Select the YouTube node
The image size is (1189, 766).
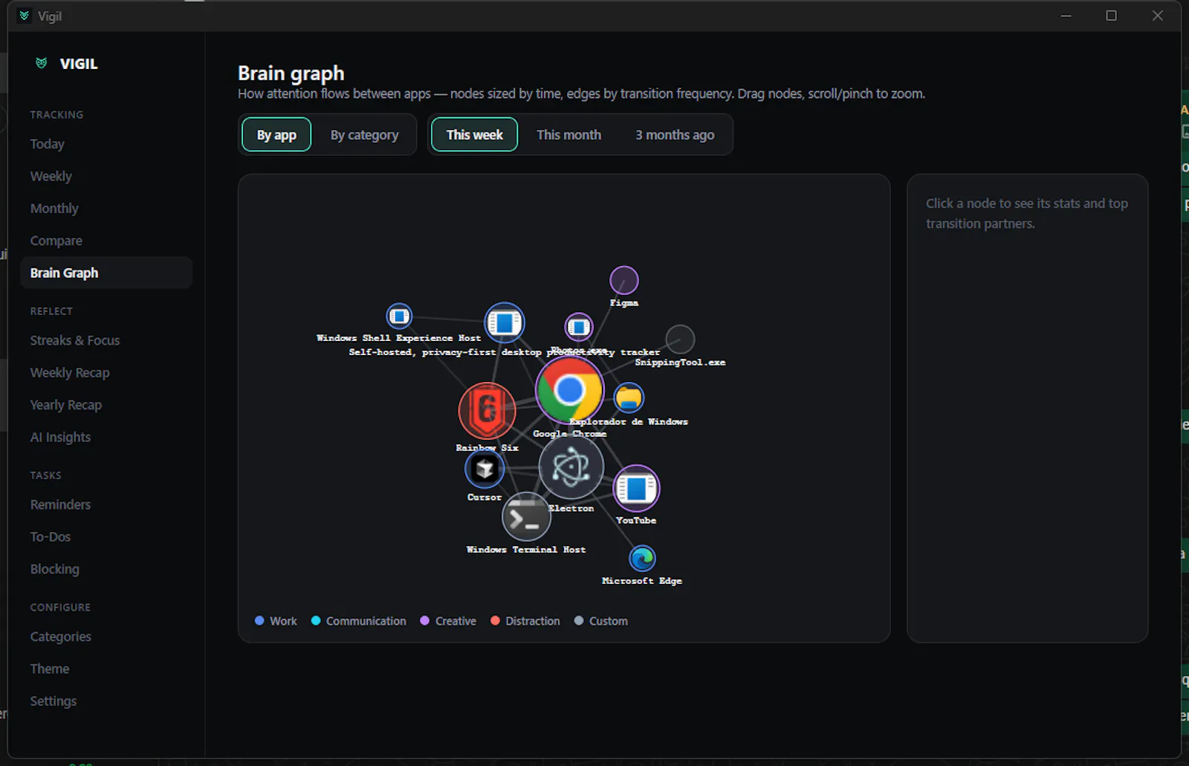point(636,488)
